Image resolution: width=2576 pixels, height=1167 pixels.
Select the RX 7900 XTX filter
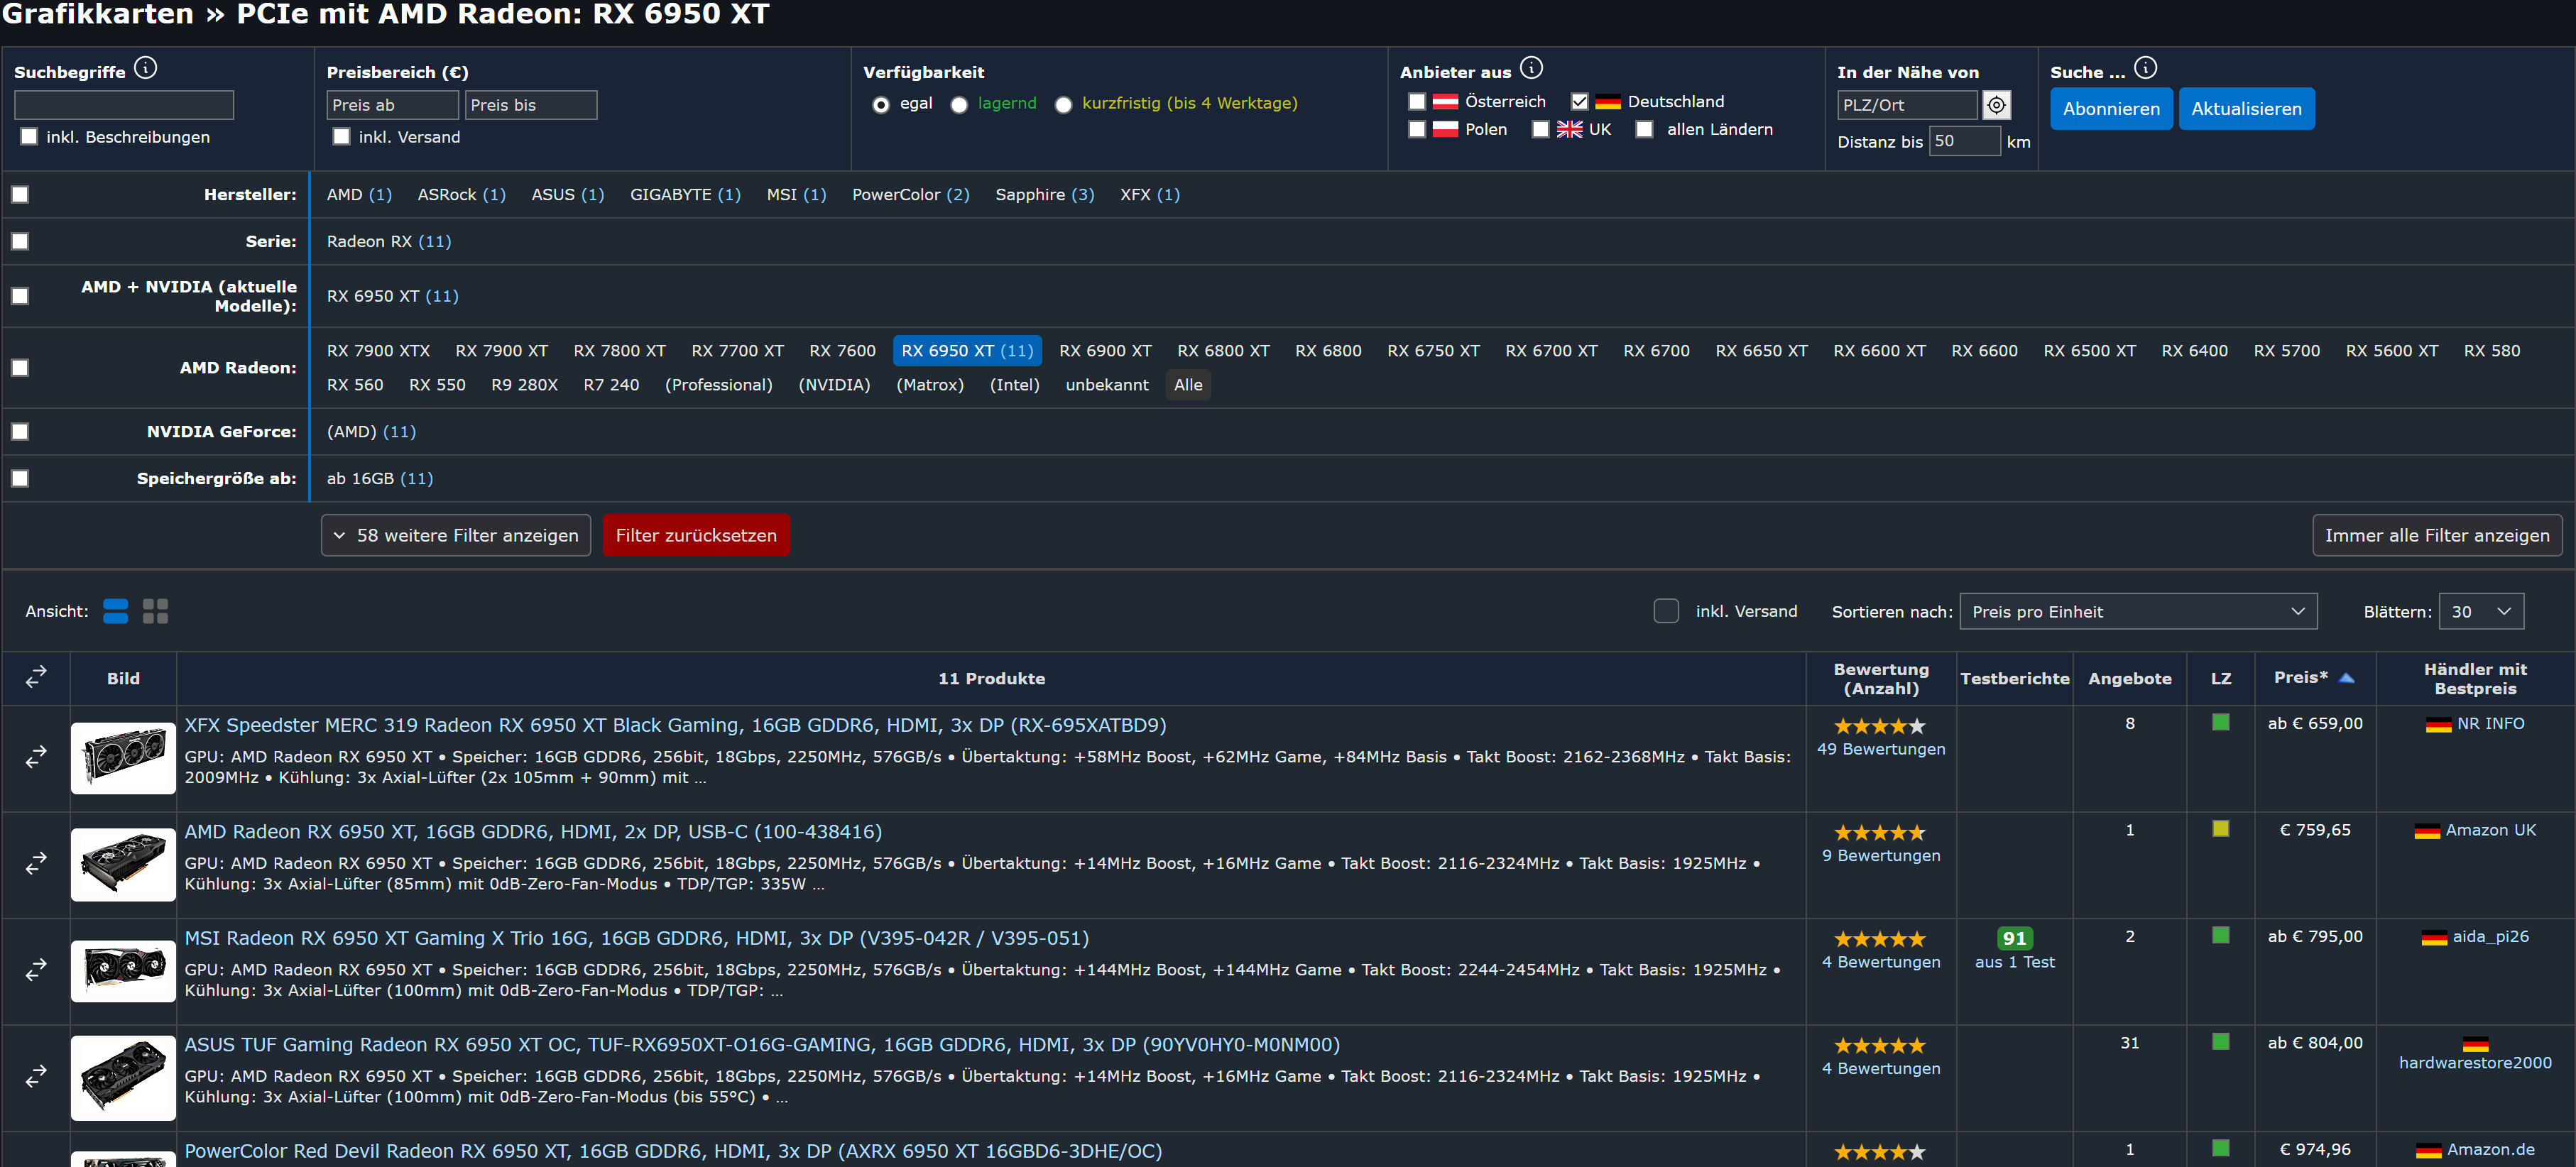click(378, 351)
